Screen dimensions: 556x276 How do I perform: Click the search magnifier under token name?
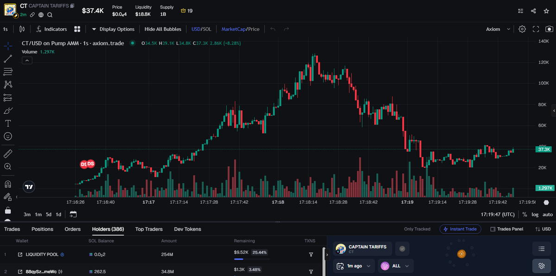(x=50, y=15)
